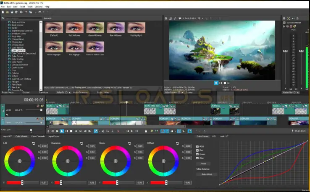Toggle the lock envelopes padlock icon
This screenshot has width=310, height=192.
tap(146, 131)
